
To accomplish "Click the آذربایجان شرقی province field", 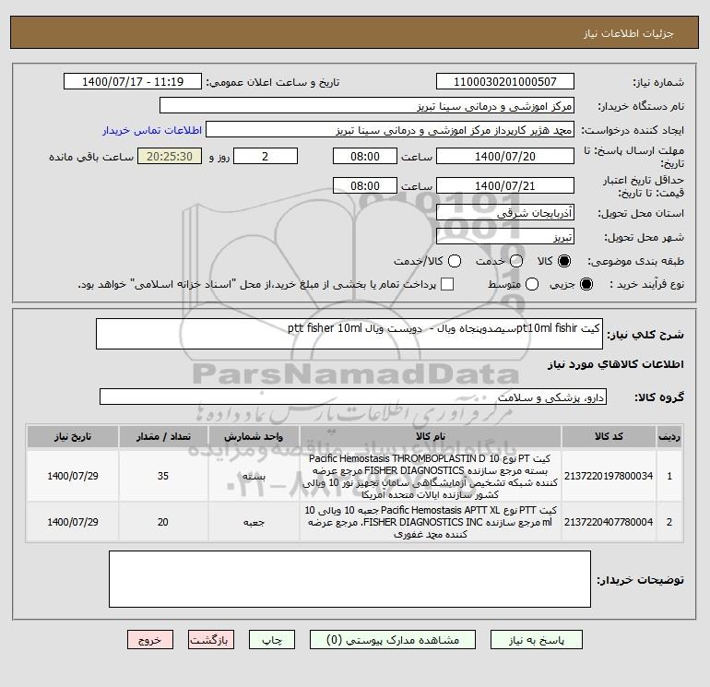I will coord(505,212).
